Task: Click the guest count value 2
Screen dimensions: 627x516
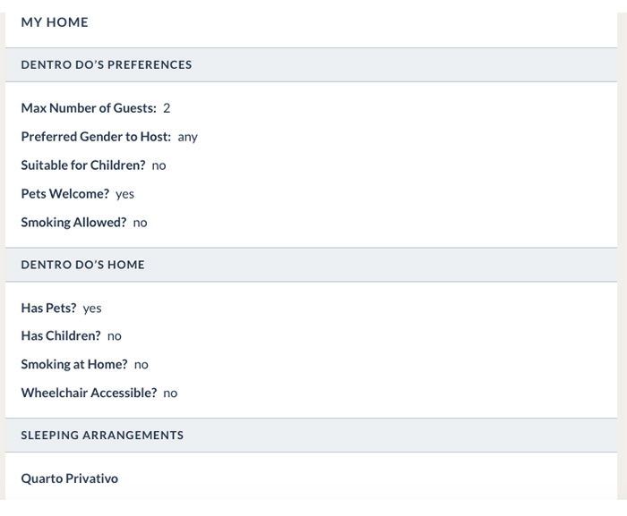Action: [x=167, y=108]
